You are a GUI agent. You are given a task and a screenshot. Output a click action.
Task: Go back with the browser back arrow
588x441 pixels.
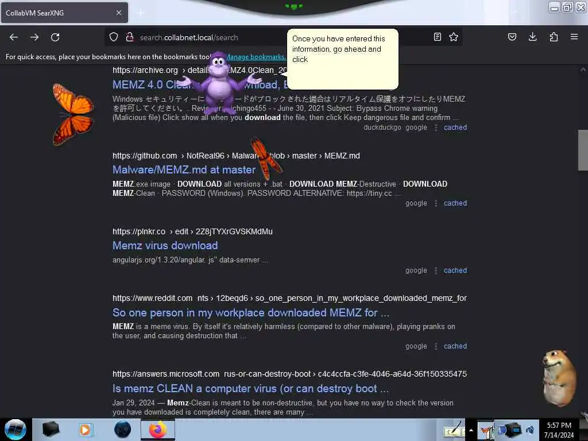14,37
